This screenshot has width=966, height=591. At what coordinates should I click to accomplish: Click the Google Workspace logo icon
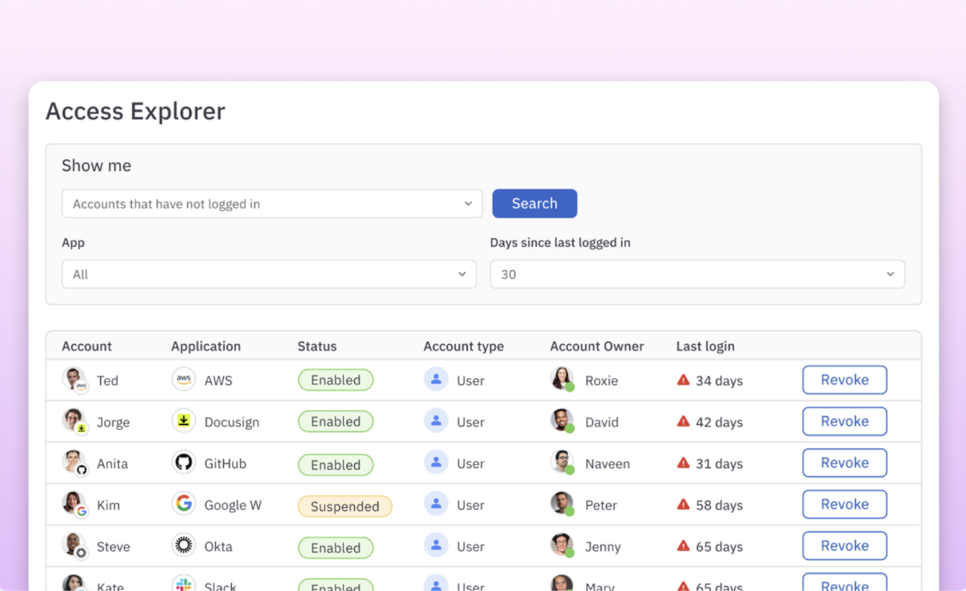click(x=183, y=503)
